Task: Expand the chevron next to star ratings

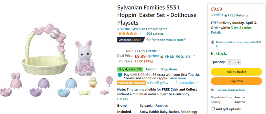Action: click(140, 33)
